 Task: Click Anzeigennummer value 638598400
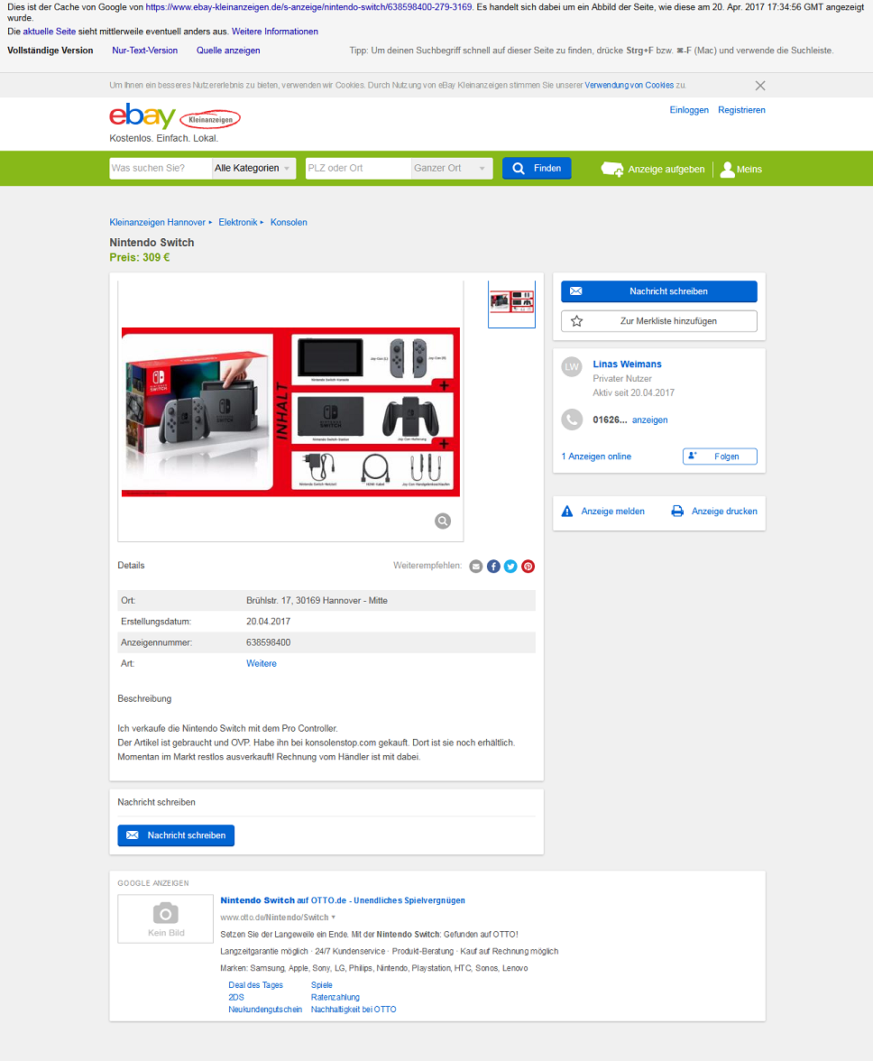pos(269,642)
